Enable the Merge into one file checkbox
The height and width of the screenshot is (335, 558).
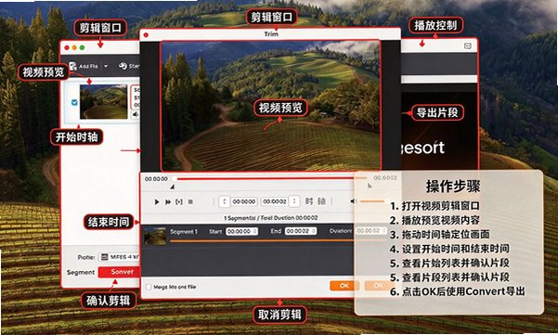coord(149,287)
